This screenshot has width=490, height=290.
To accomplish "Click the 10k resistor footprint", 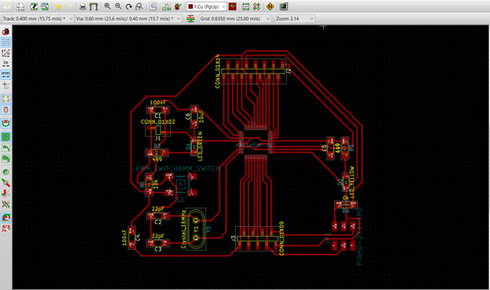I will (149, 185).
